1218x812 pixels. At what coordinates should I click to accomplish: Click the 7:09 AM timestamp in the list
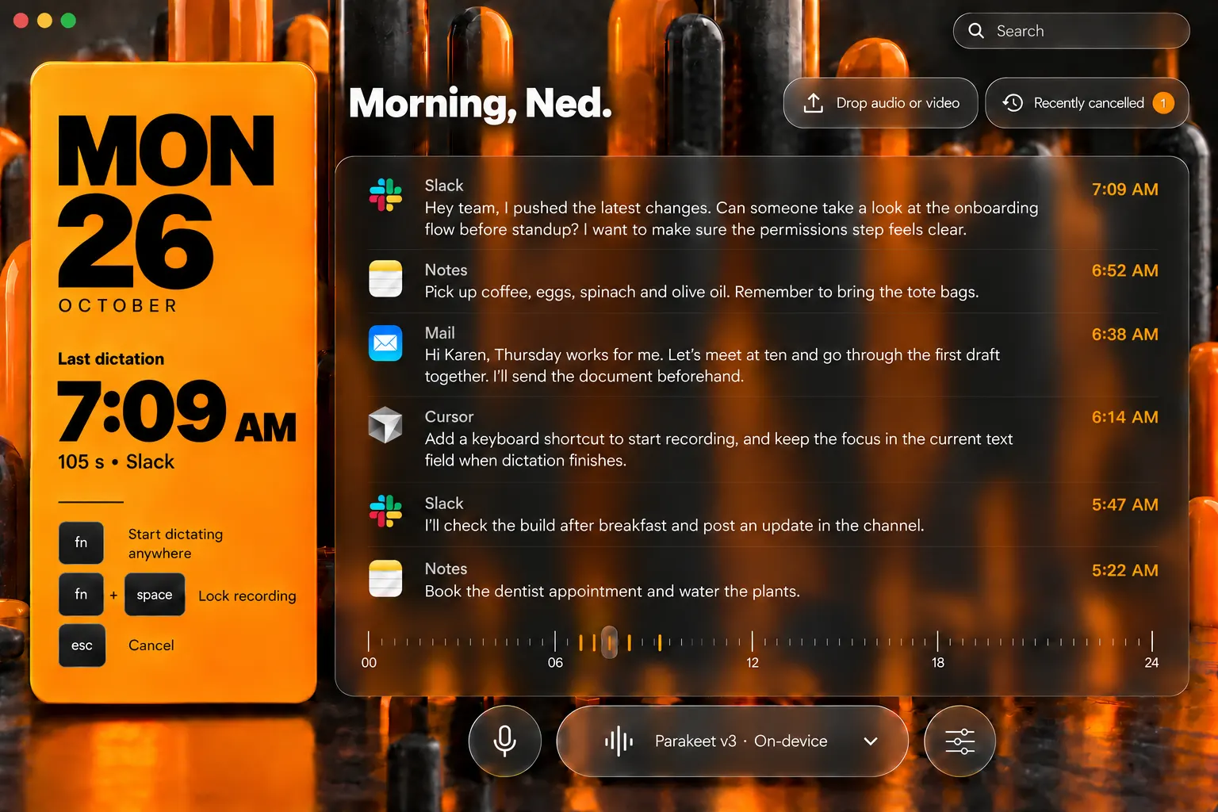(1124, 190)
